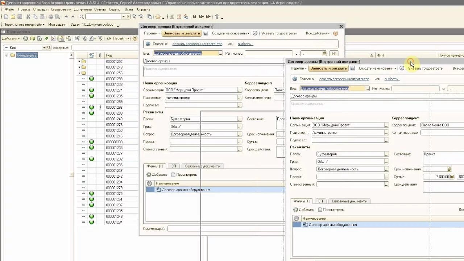The height and width of the screenshot is (261, 464).
Task: Open the Сервис menu
Action: pyautogui.click(x=115, y=9)
